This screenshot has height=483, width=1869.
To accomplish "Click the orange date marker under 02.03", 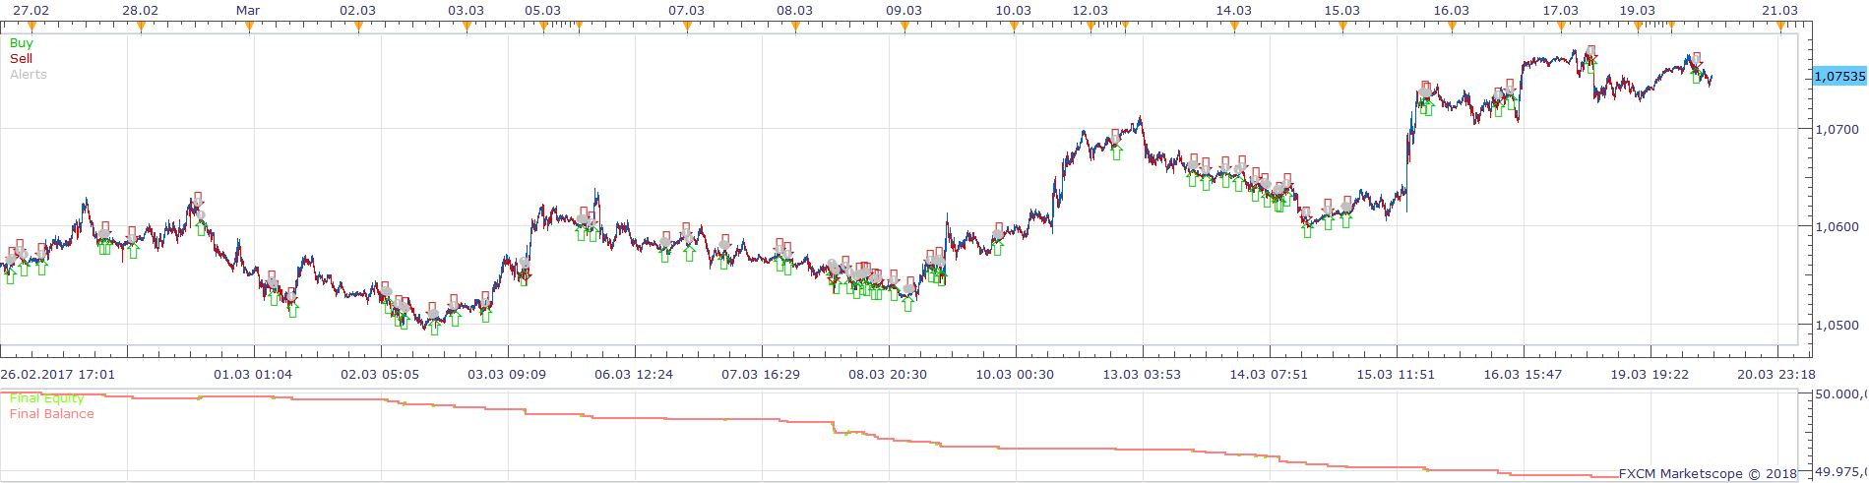I will point(358,27).
